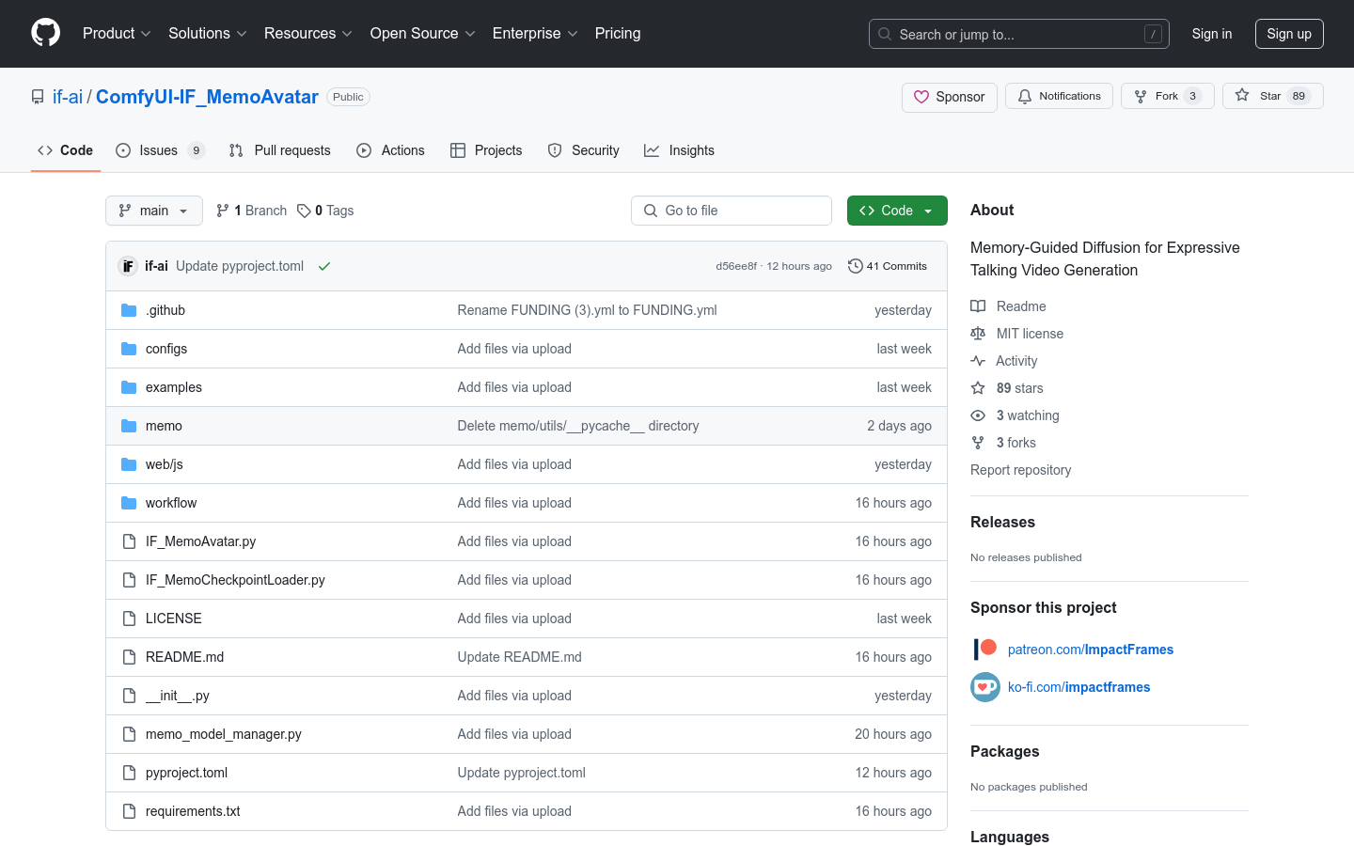Click the Go to file search field
1354x846 pixels.
tap(732, 211)
